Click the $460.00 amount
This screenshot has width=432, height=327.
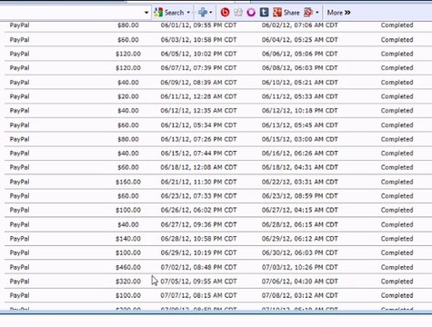pos(128,267)
